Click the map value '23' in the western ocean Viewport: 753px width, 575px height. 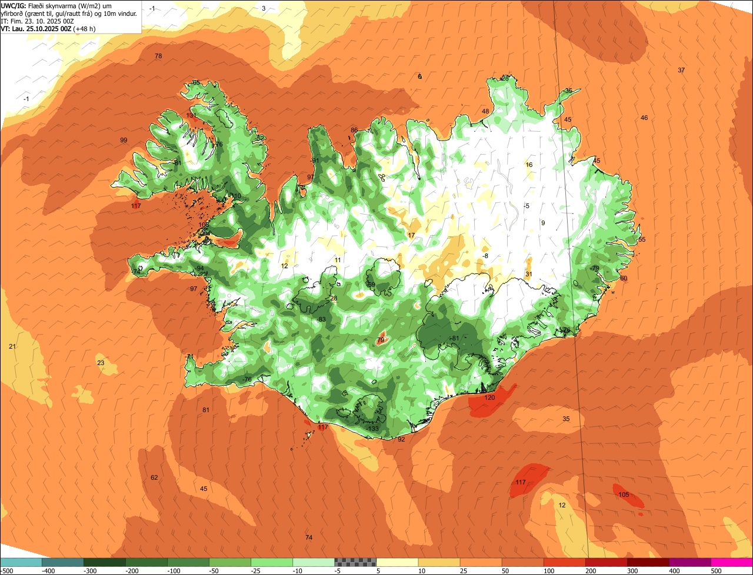101,363
